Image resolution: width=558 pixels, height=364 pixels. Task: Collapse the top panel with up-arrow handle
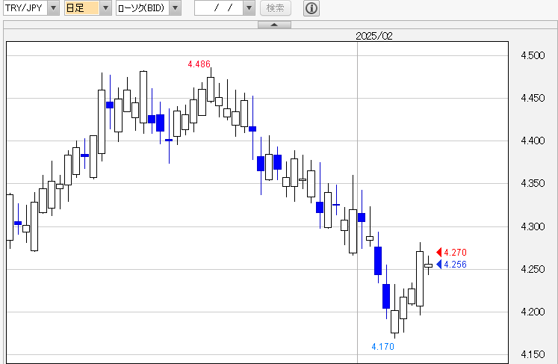(x=274, y=25)
